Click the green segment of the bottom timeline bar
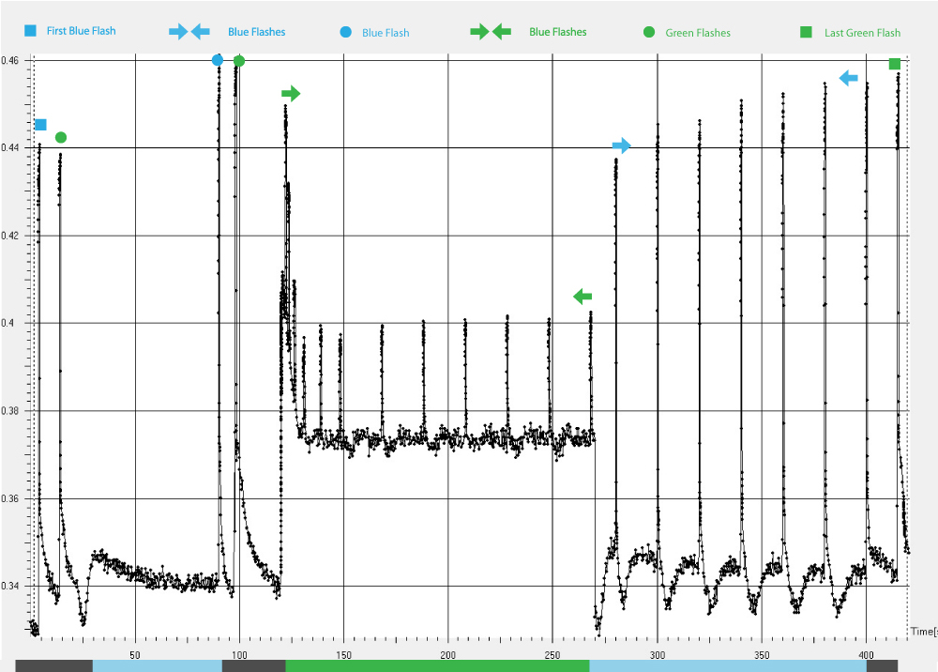Image resolution: width=938 pixels, height=672 pixels. [x=437, y=665]
